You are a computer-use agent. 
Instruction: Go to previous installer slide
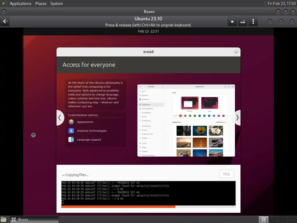tap(60, 118)
